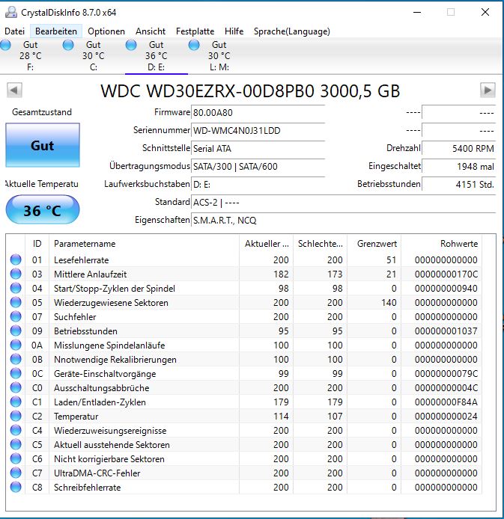Open the Hilfe menu

[234, 31]
